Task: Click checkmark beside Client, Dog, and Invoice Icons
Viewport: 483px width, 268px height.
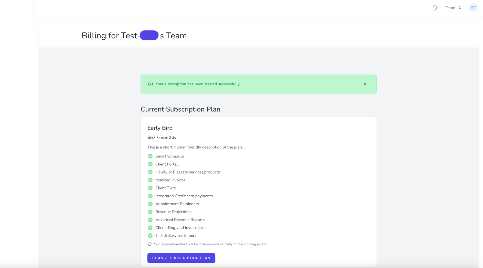Action: point(150,228)
